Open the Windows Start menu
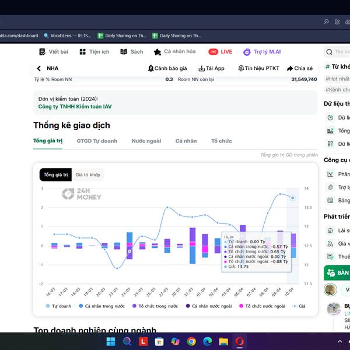The height and width of the screenshot is (350, 350). [x=111, y=341]
